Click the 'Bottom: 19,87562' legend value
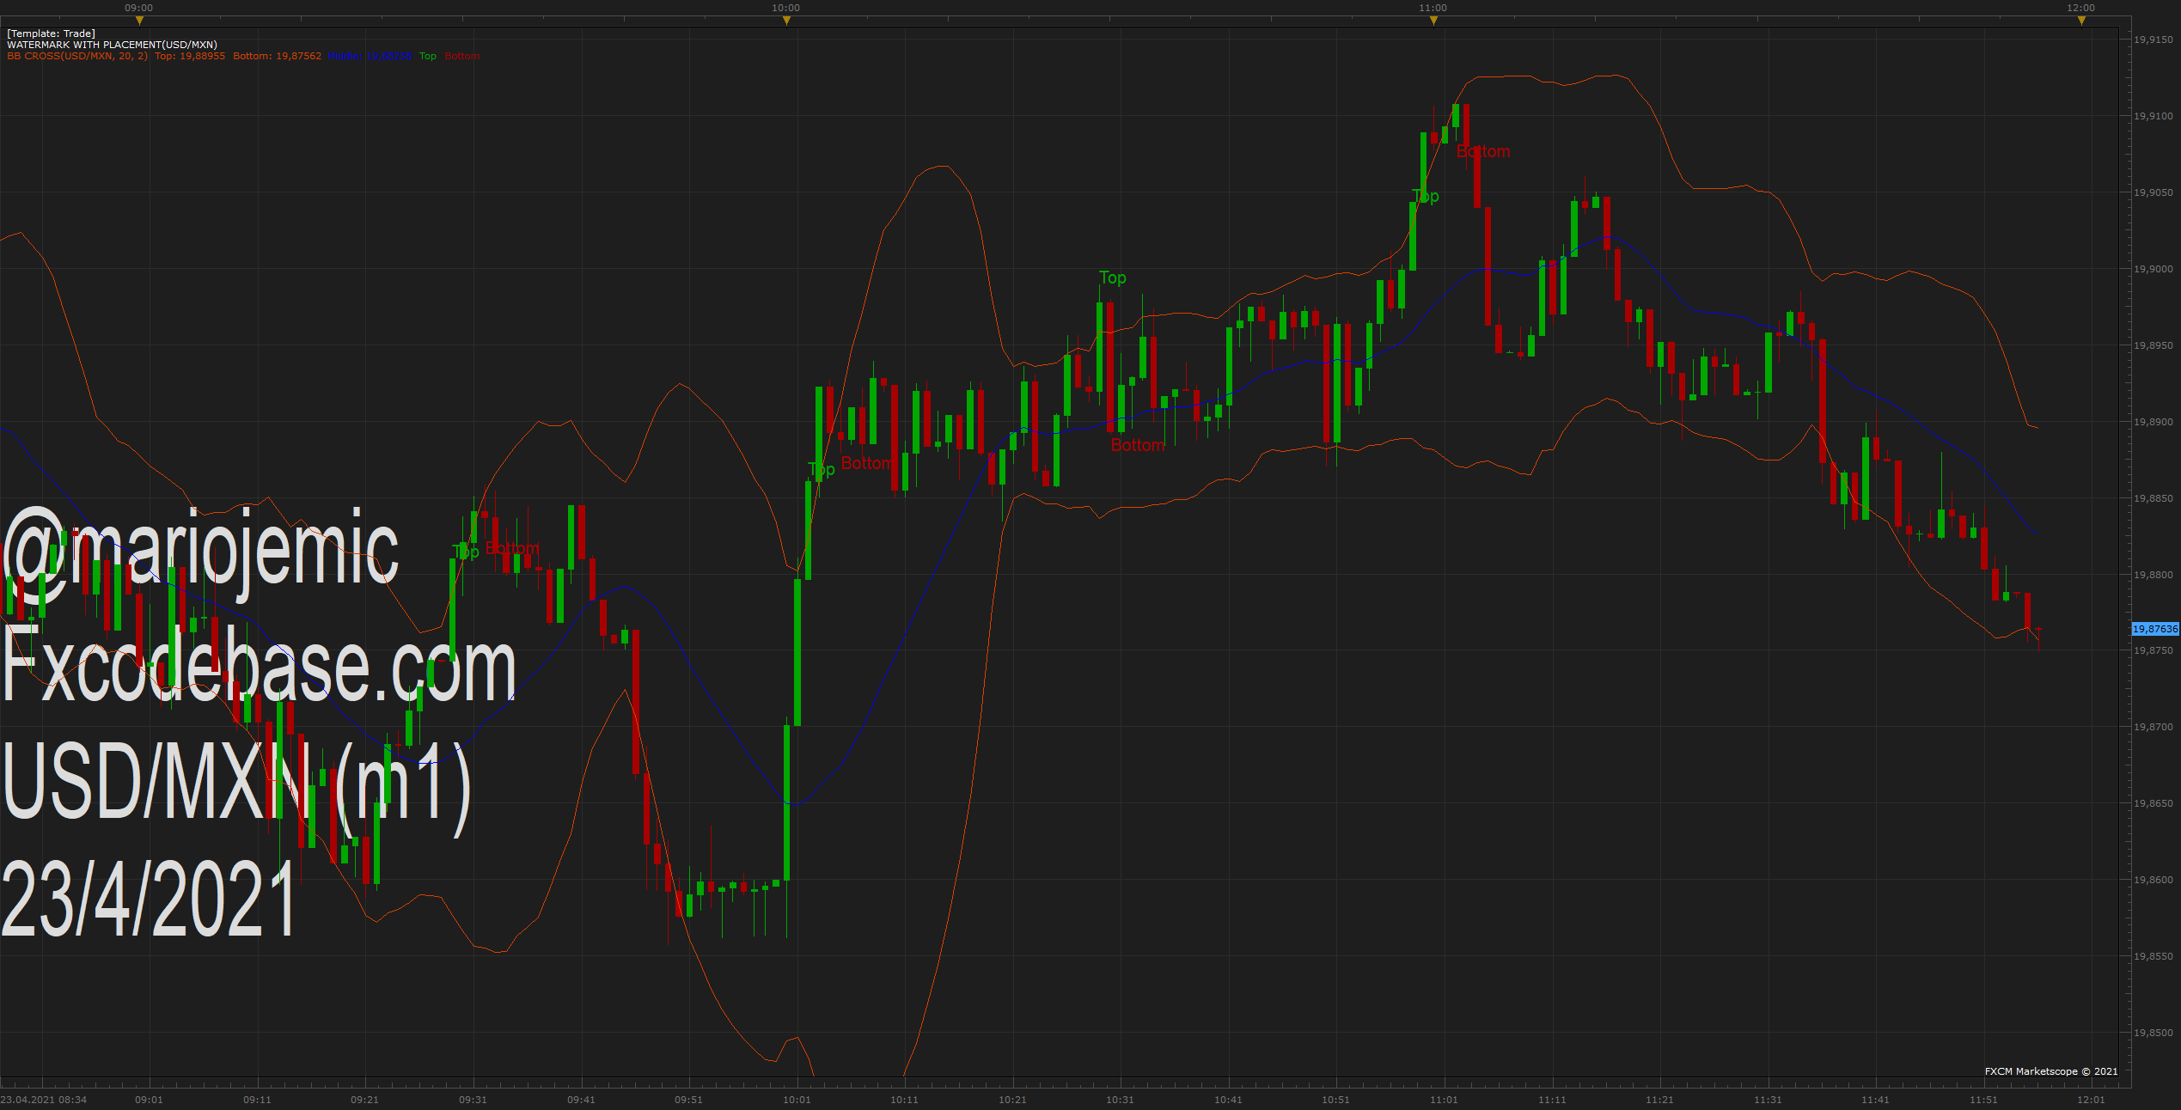Screen dimensions: 2181x1110 [x=277, y=56]
